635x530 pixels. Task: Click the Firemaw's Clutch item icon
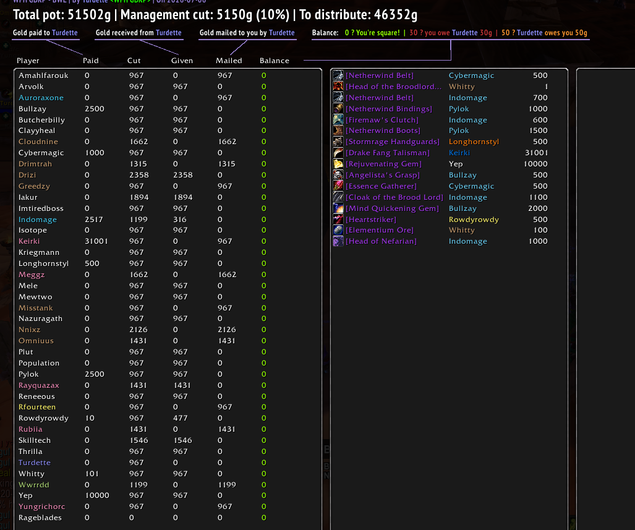pyautogui.click(x=338, y=119)
